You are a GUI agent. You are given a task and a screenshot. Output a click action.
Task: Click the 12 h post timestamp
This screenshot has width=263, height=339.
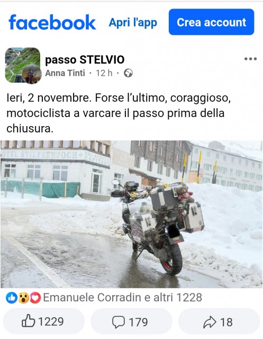pyautogui.click(x=104, y=73)
